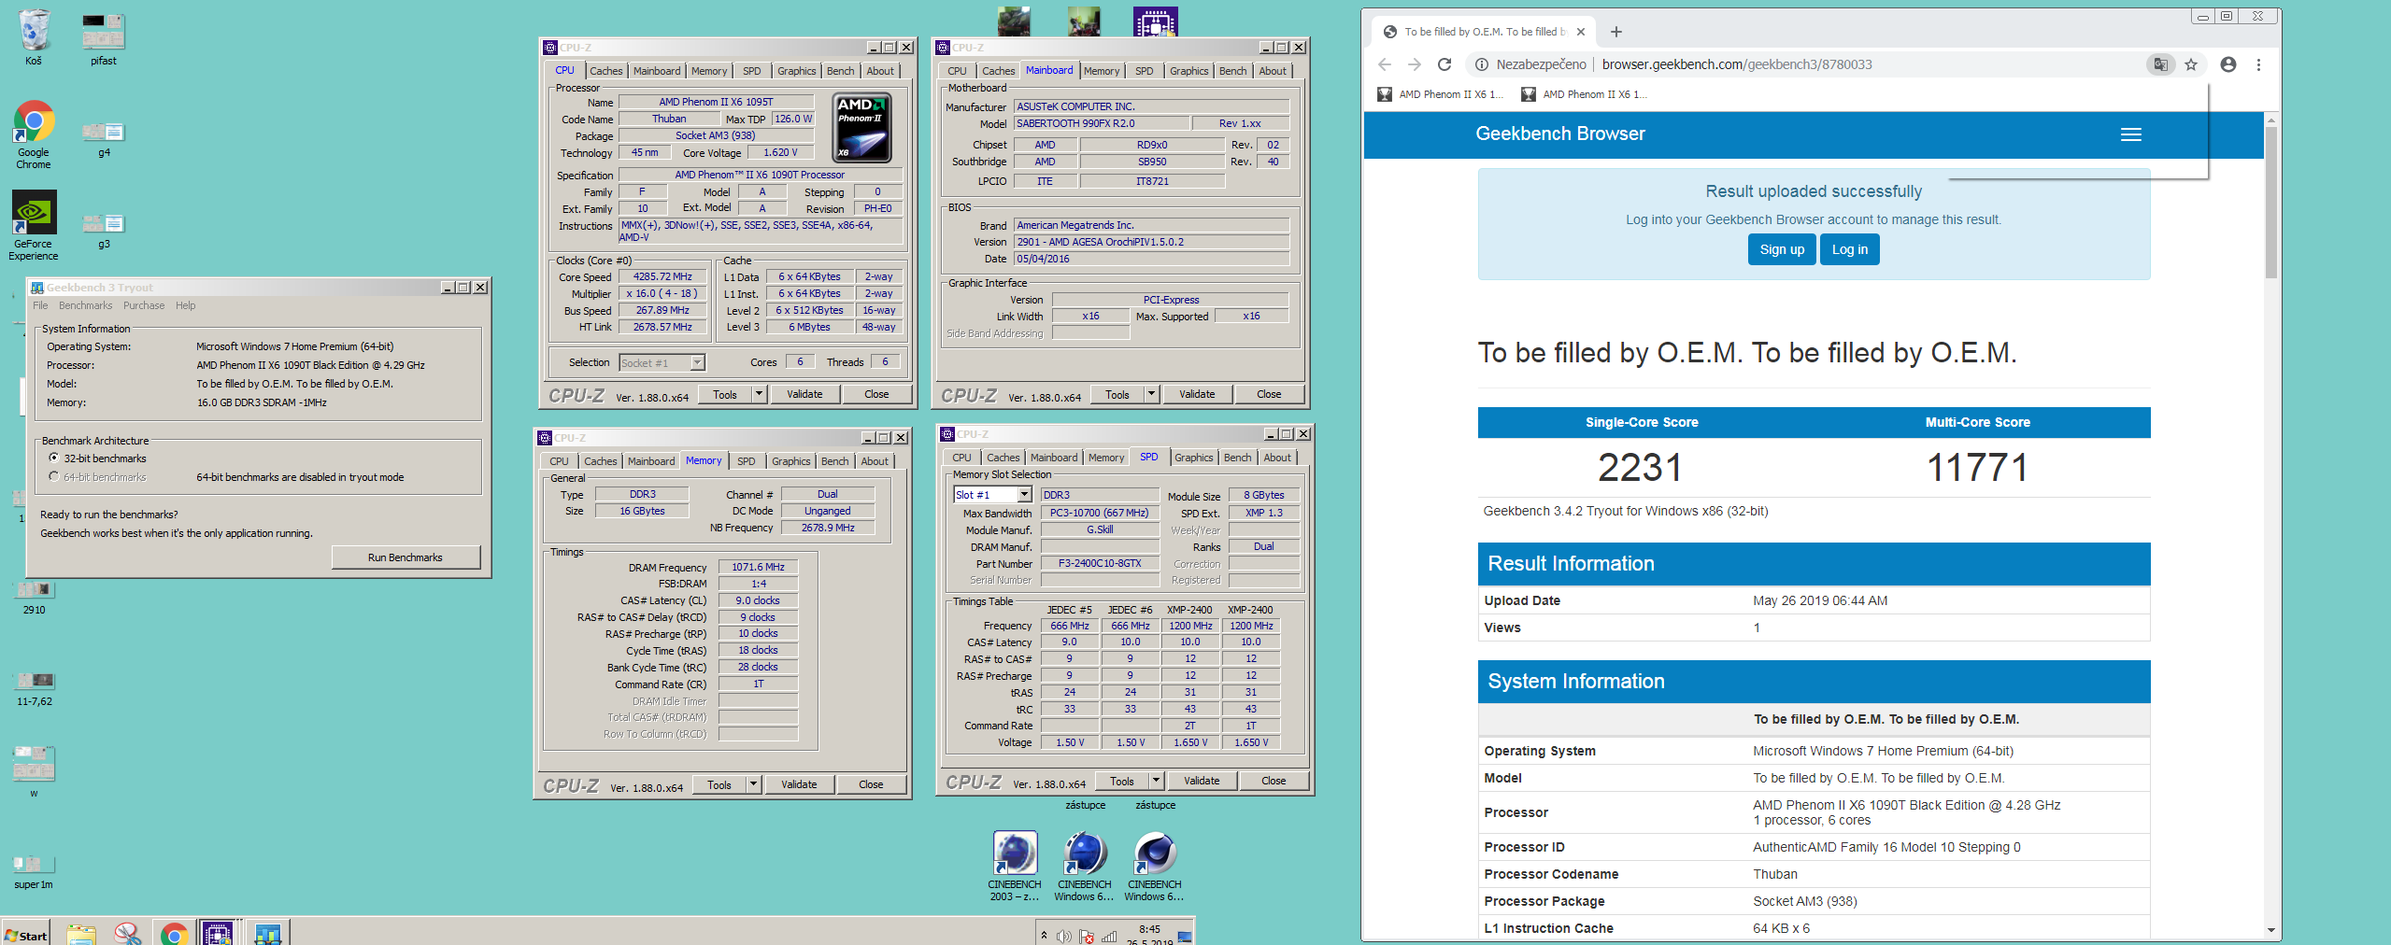Click Chrome's forward navigation arrow
This screenshot has width=2391, height=945.
1415,64
